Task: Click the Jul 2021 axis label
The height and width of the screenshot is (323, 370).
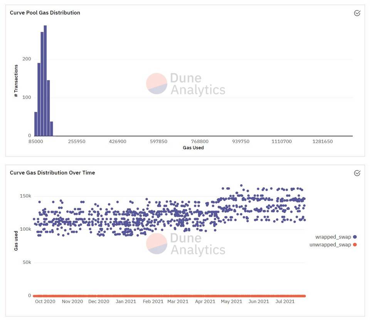Action: click(285, 301)
